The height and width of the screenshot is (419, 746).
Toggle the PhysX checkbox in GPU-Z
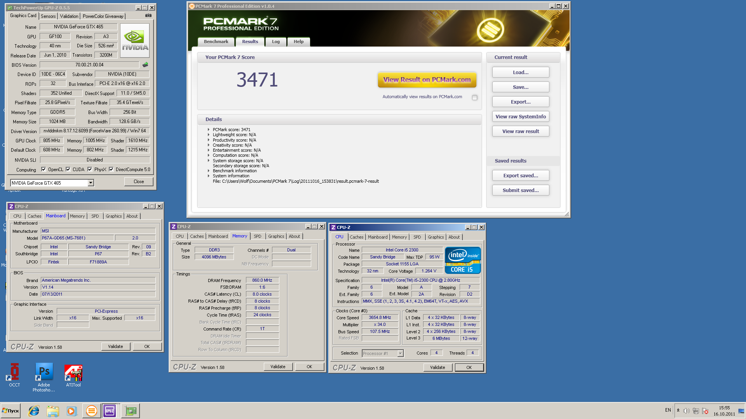pyautogui.click(x=90, y=169)
